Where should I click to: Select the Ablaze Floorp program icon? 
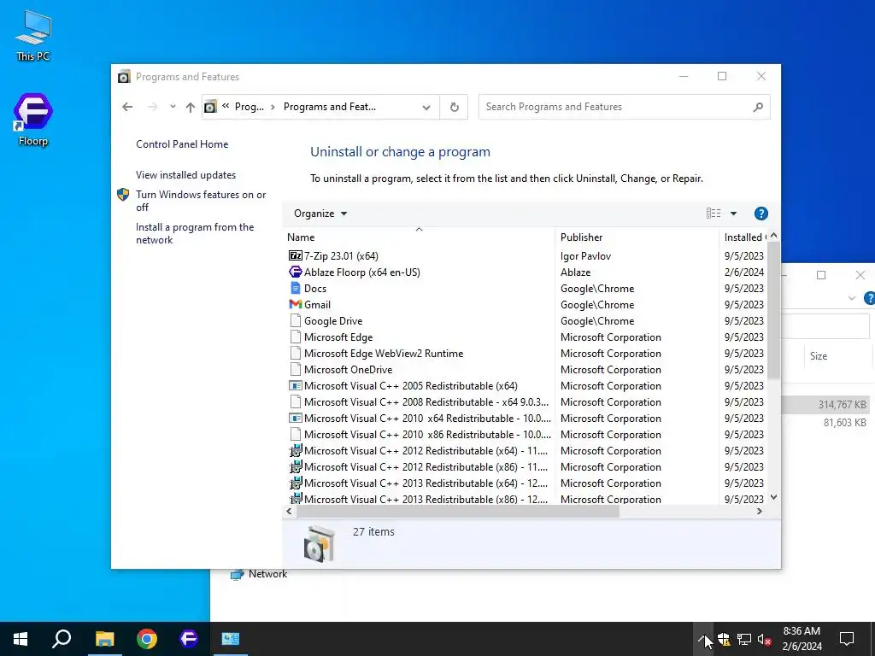[295, 272]
